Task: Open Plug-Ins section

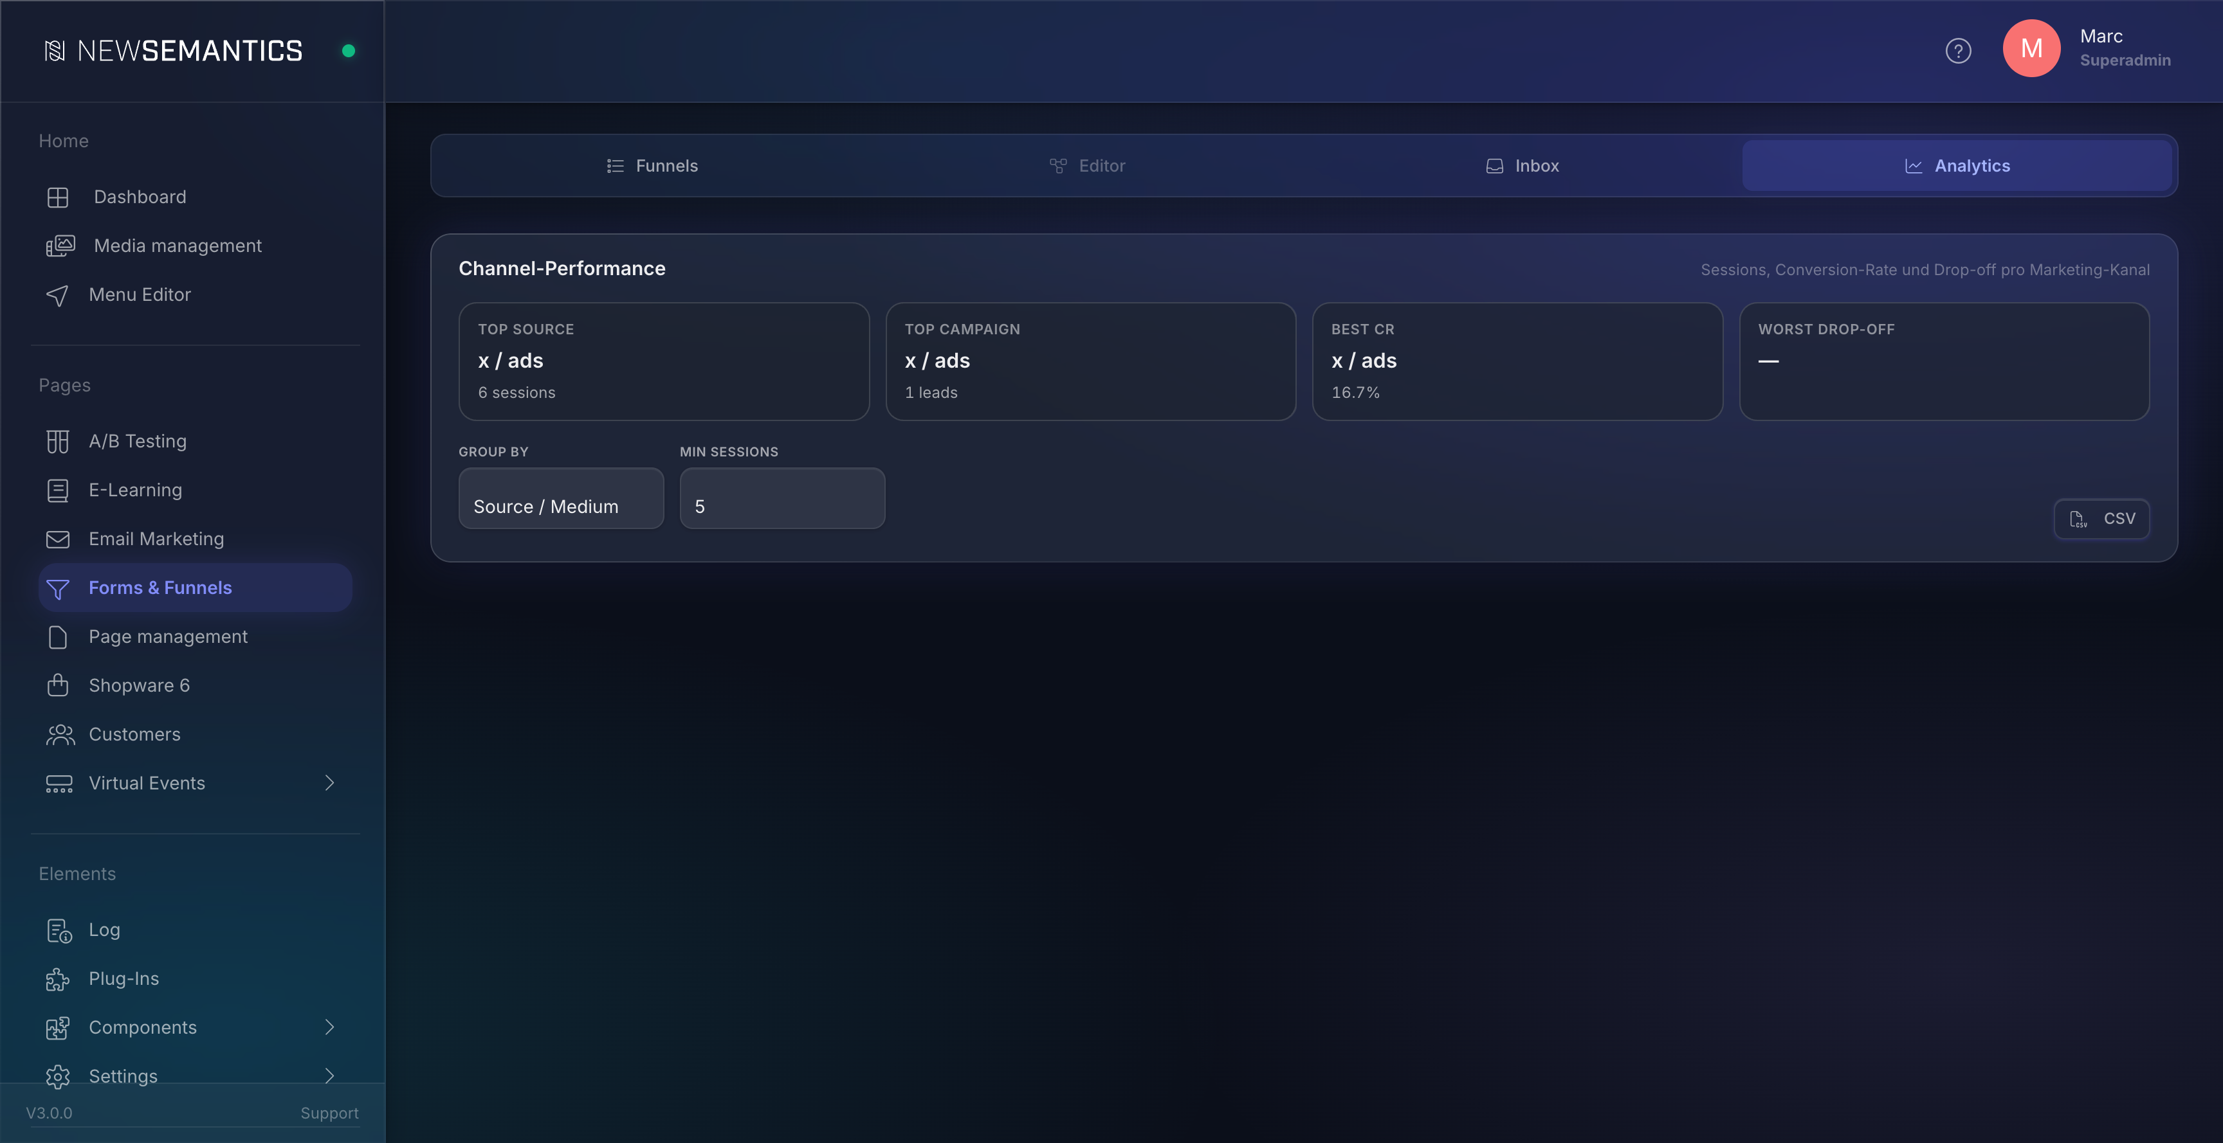Action: click(x=195, y=979)
